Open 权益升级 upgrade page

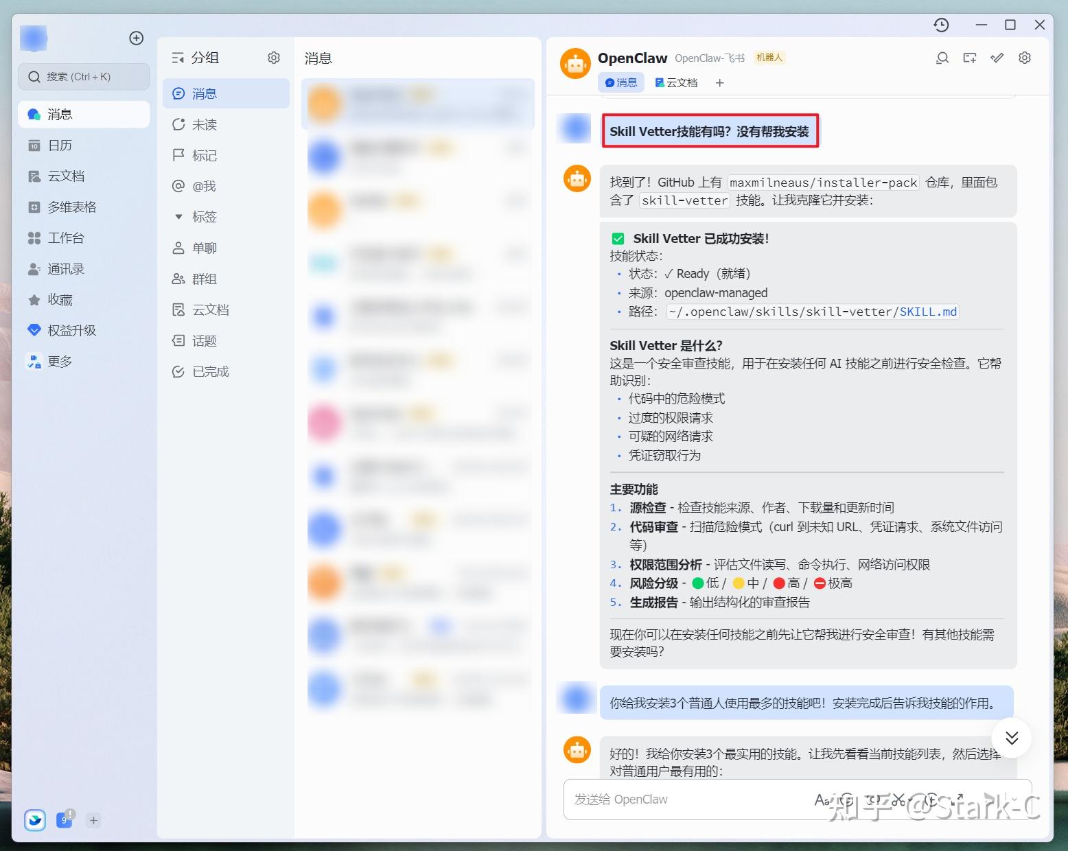(x=84, y=331)
